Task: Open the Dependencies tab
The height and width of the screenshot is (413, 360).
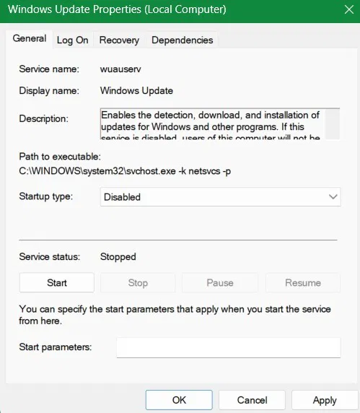Action: pos(182,40)
